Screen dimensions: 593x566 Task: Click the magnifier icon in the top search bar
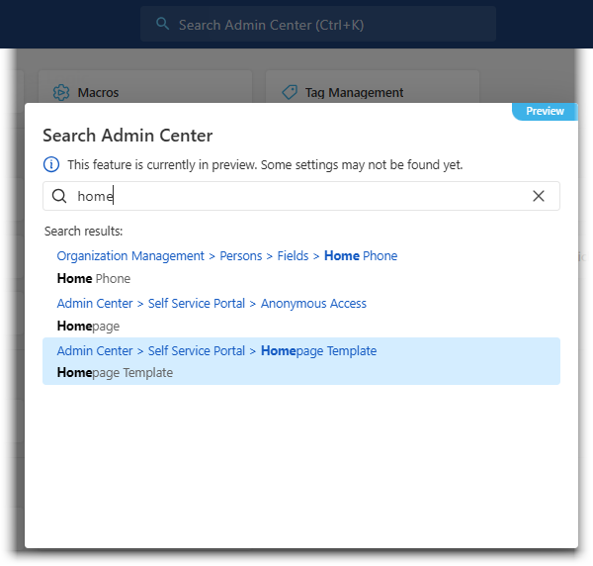[163, 24]
